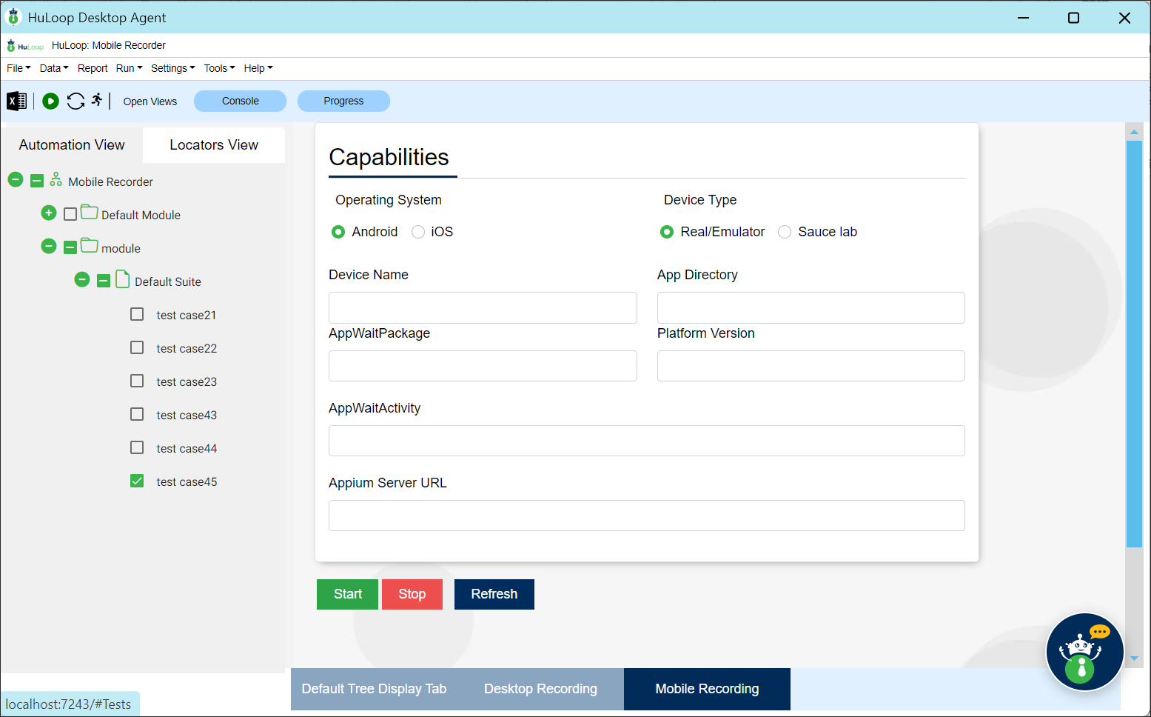The image size is (1151, 717).
Task: Click the vertical scrollbar thumb
Action: (1134, 344)
